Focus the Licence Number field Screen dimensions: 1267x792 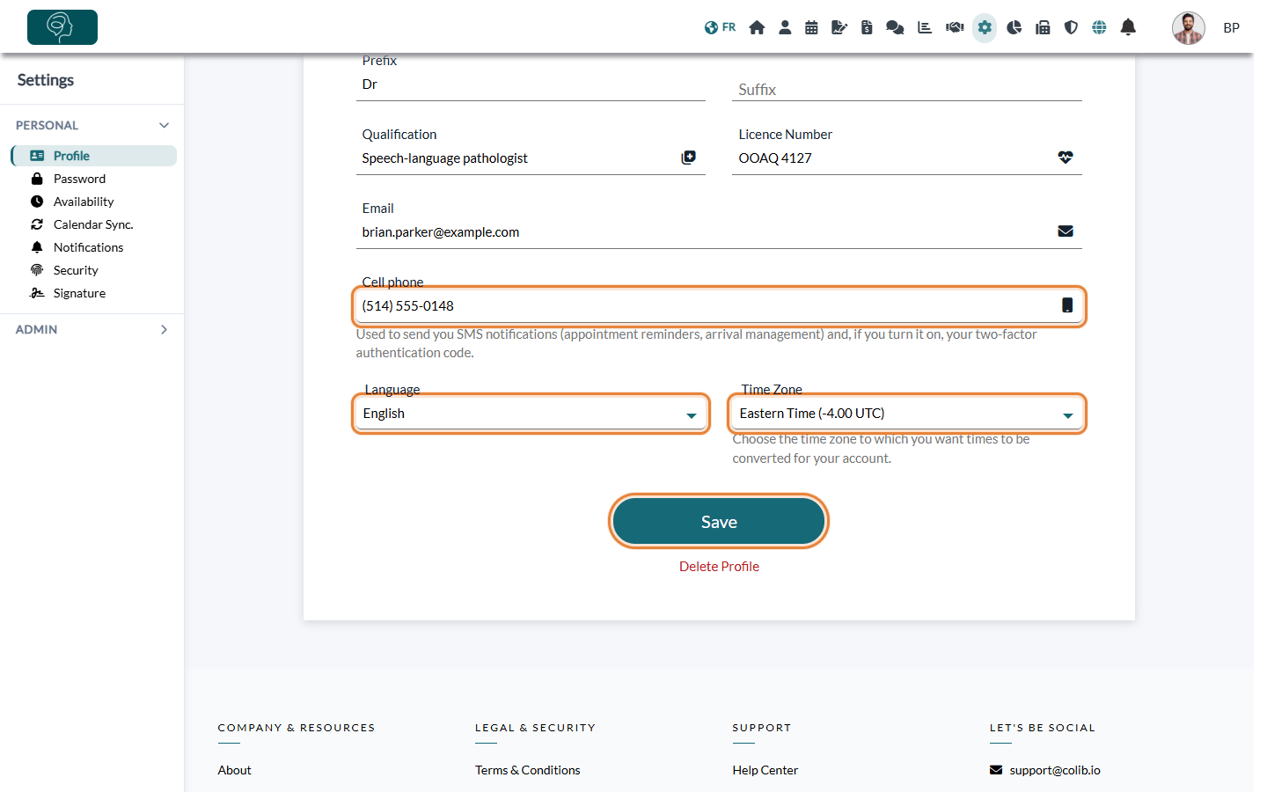pyautogui.click(x=907, y=158)
